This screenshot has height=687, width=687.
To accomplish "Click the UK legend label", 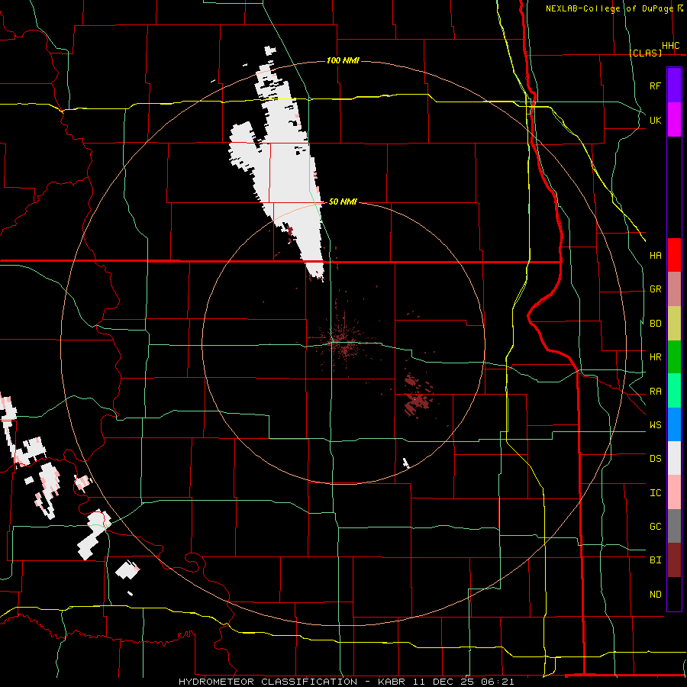I will click(x=655, y=120).
